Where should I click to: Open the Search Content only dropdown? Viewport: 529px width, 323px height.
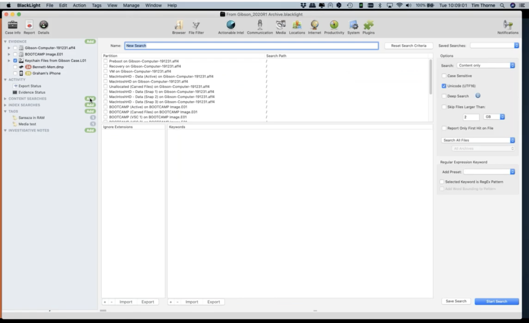[486, 66]
